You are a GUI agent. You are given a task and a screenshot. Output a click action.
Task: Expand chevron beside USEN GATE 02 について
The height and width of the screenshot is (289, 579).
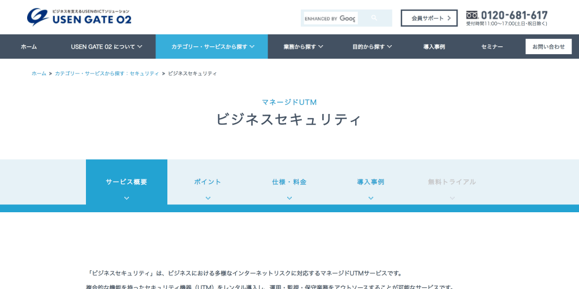(x=140, y=47)
